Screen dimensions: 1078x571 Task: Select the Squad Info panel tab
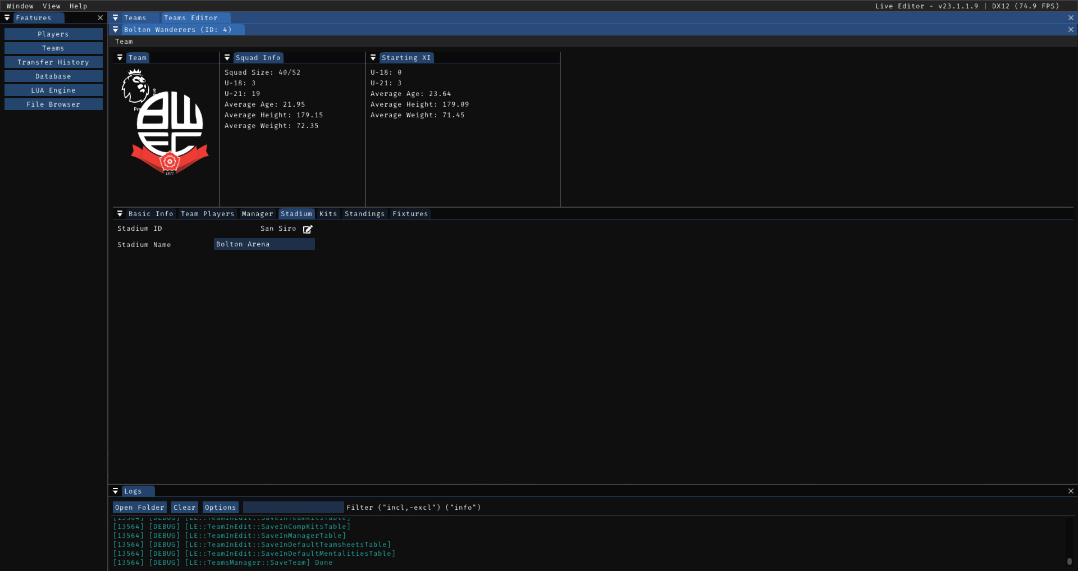(258, 58)
